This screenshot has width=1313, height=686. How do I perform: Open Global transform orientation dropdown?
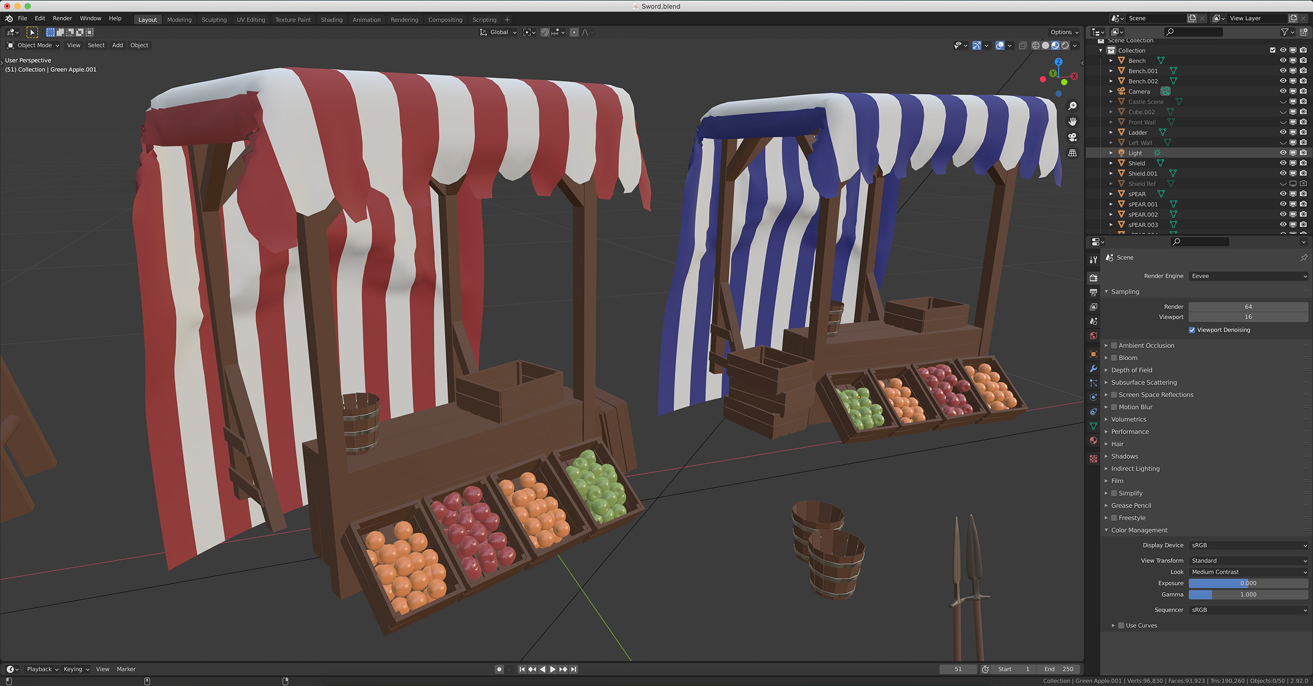498,32
